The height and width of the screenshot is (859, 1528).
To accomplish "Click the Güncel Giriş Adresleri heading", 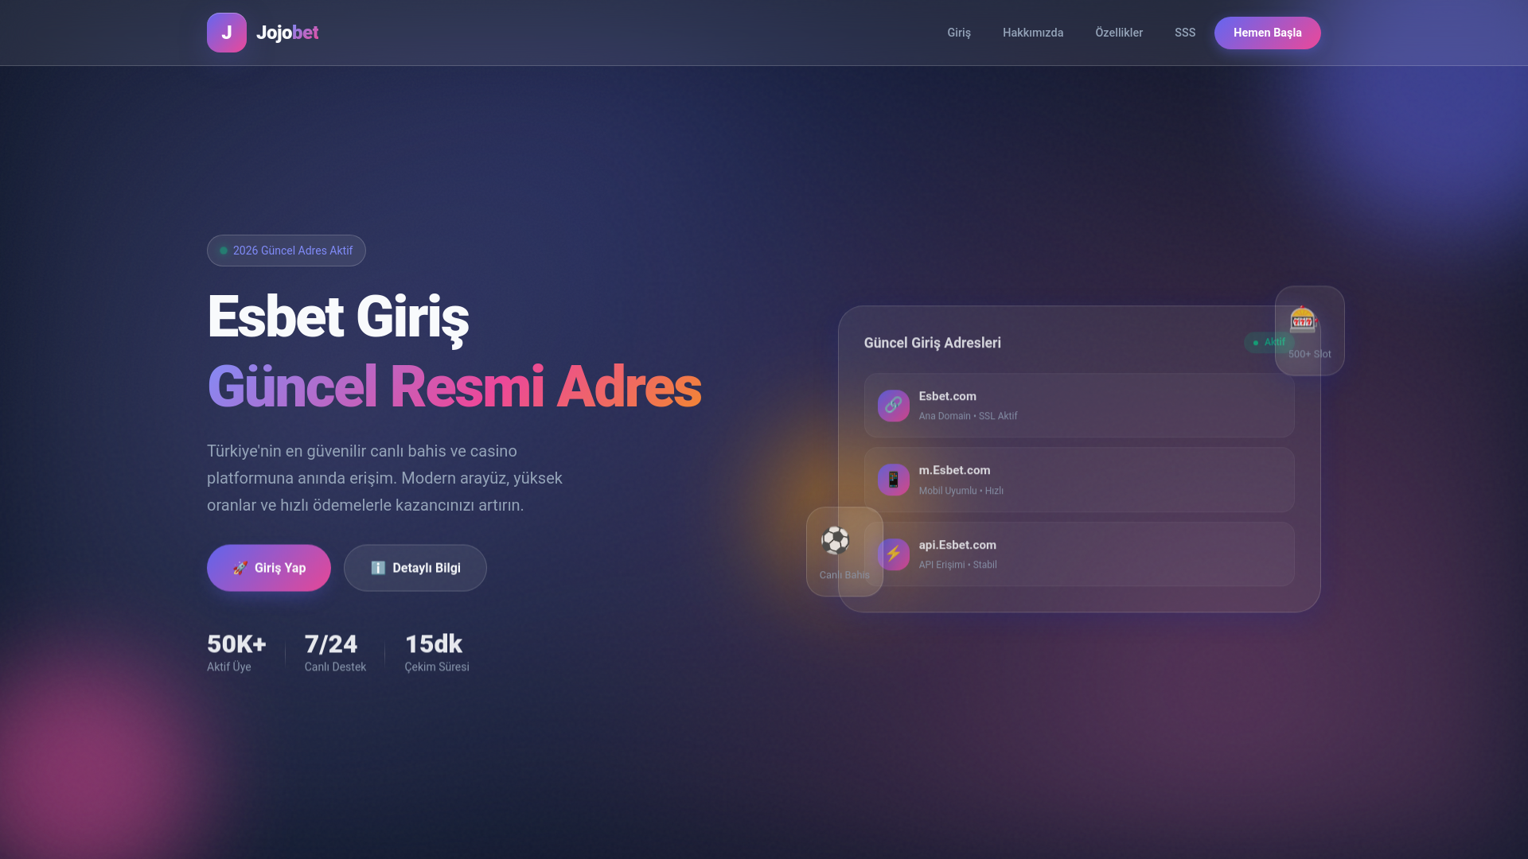I will point(933,343).
